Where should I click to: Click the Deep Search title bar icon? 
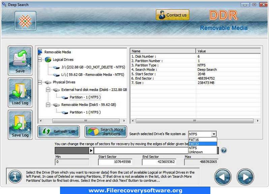tap(4, 4)
